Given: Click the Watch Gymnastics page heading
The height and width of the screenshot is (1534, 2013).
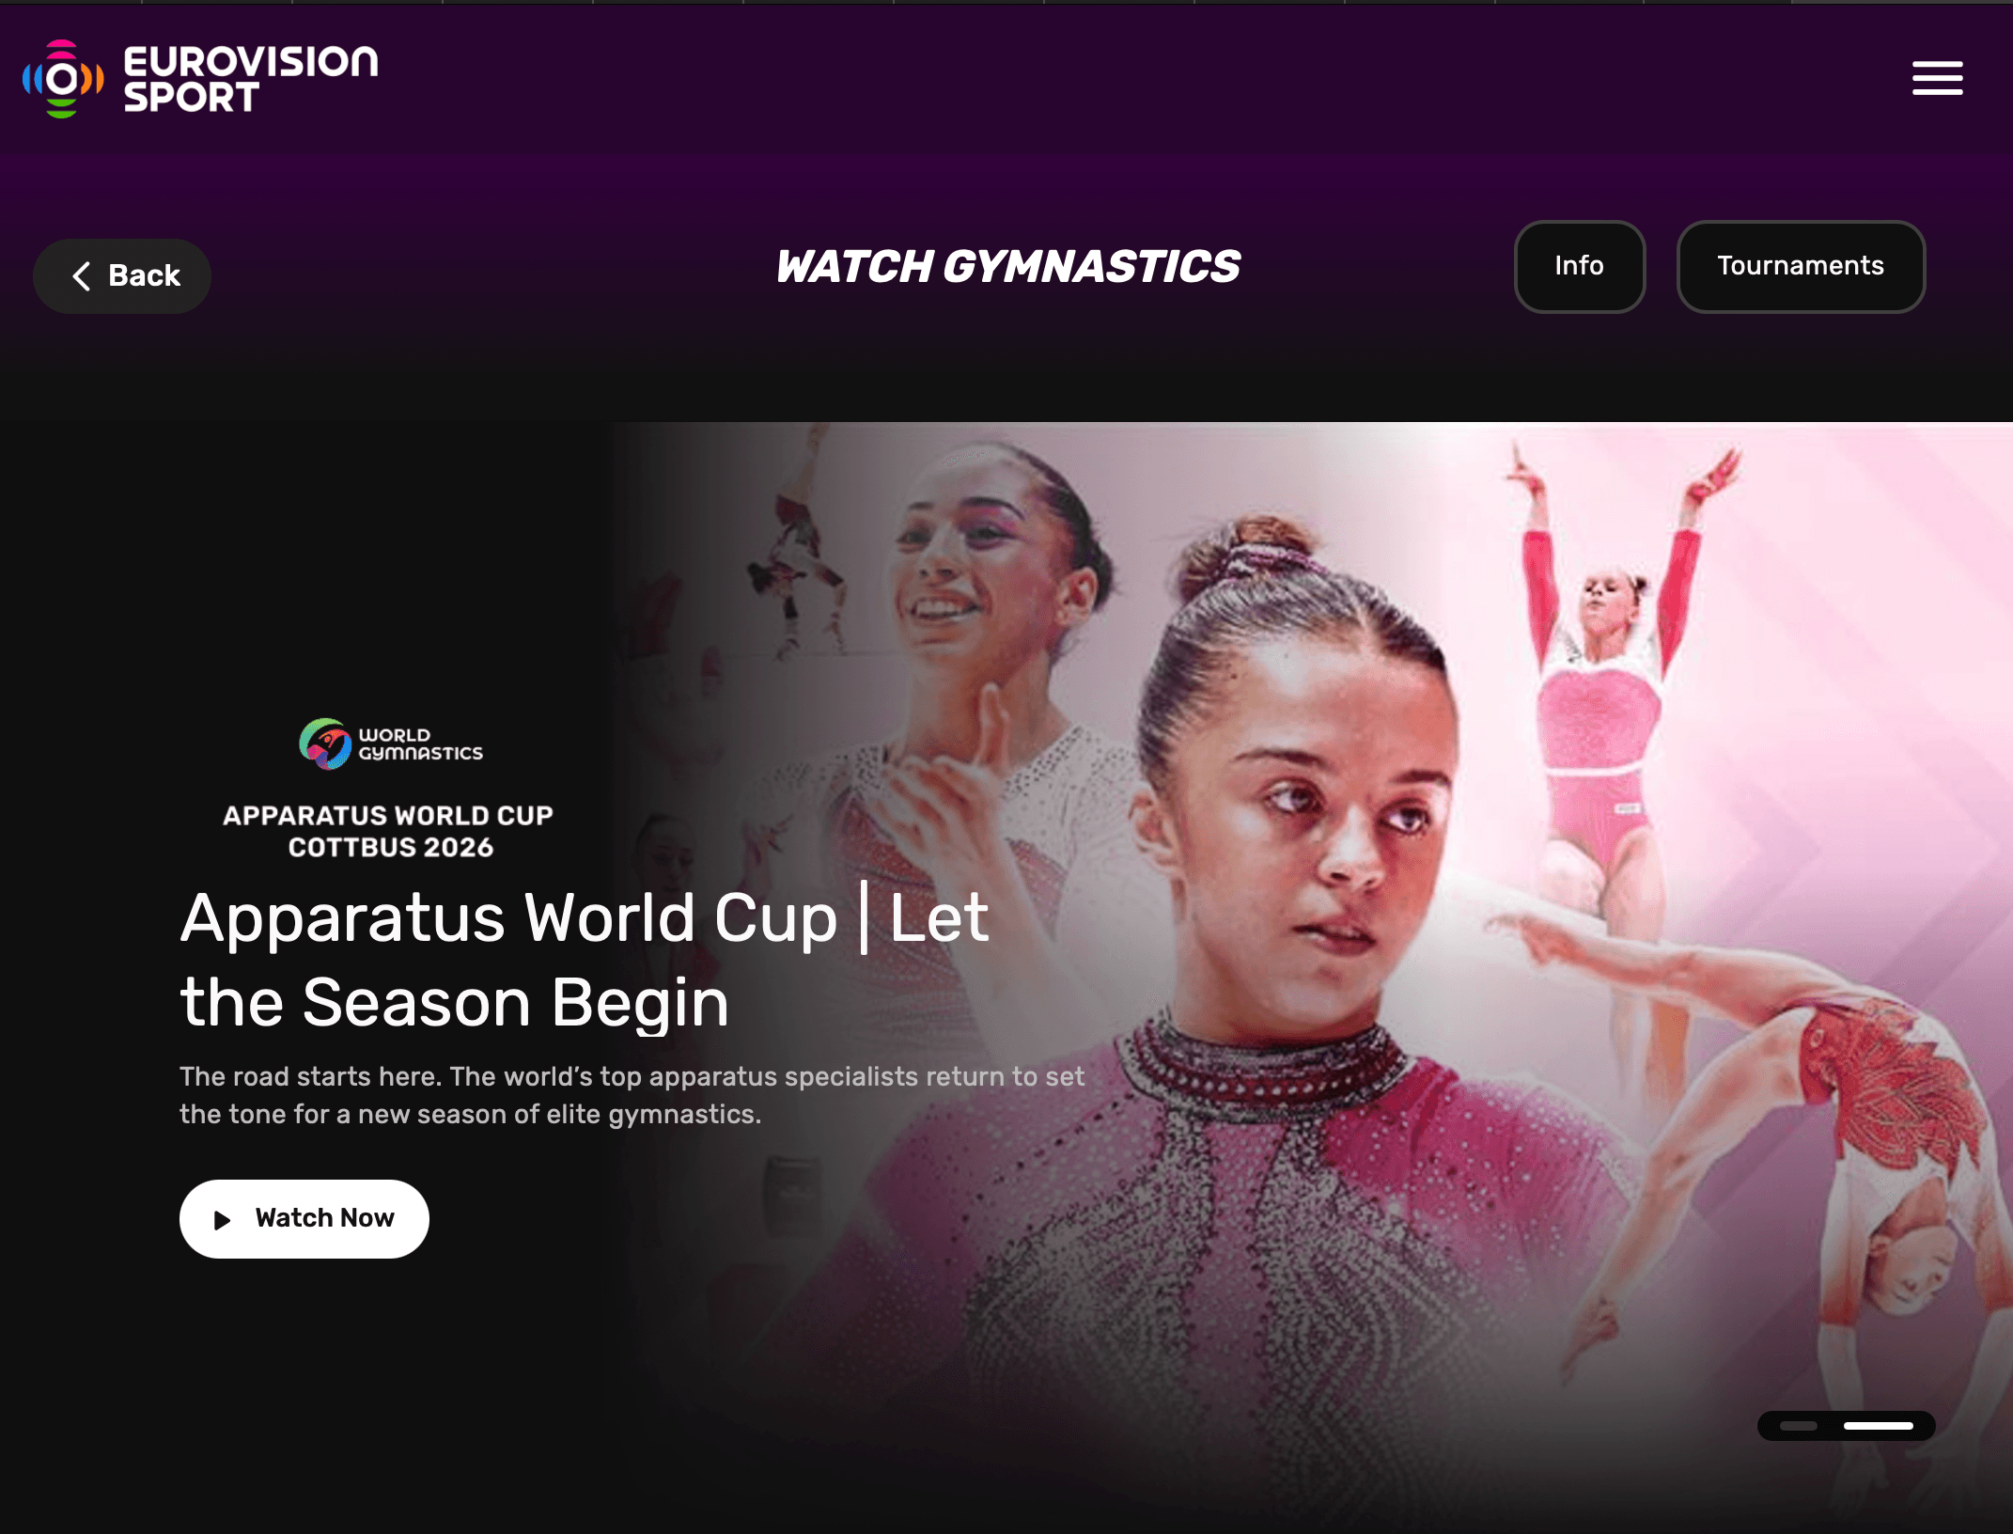Looking at the screenshot, I should coord(1007,267).
